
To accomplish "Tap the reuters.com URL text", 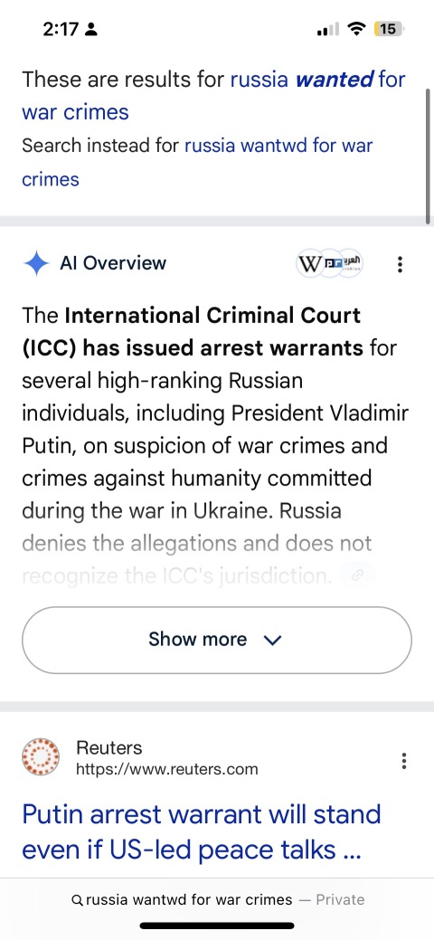I will pyautogui.click(x=166, y=769).
